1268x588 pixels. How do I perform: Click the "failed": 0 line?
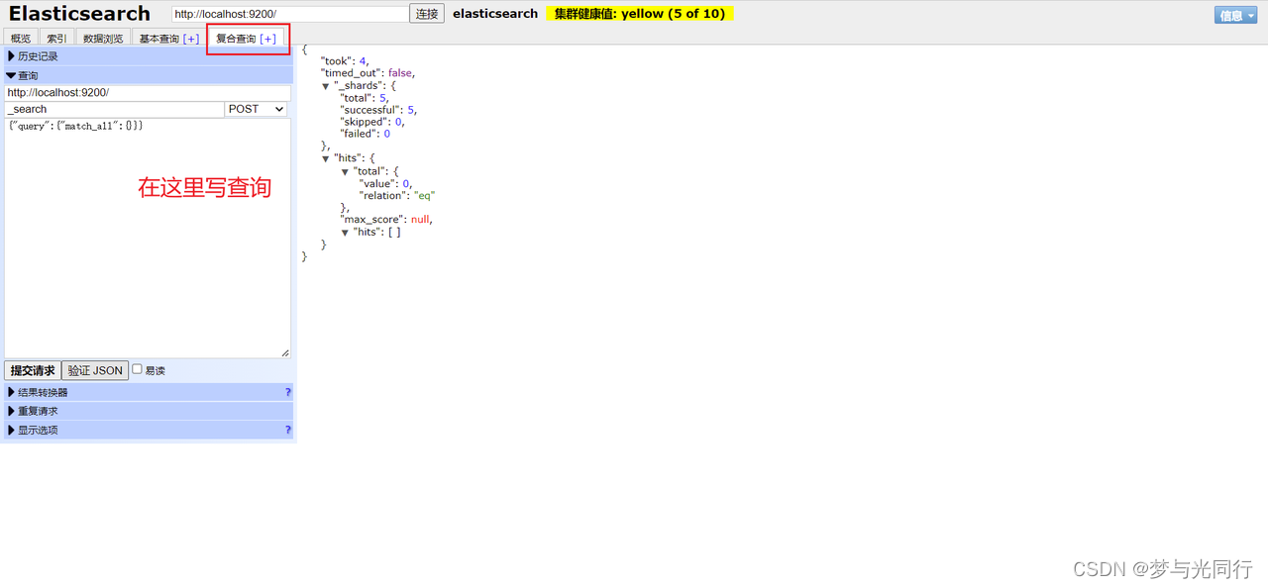pyautogui.click(x=366, y=134)
